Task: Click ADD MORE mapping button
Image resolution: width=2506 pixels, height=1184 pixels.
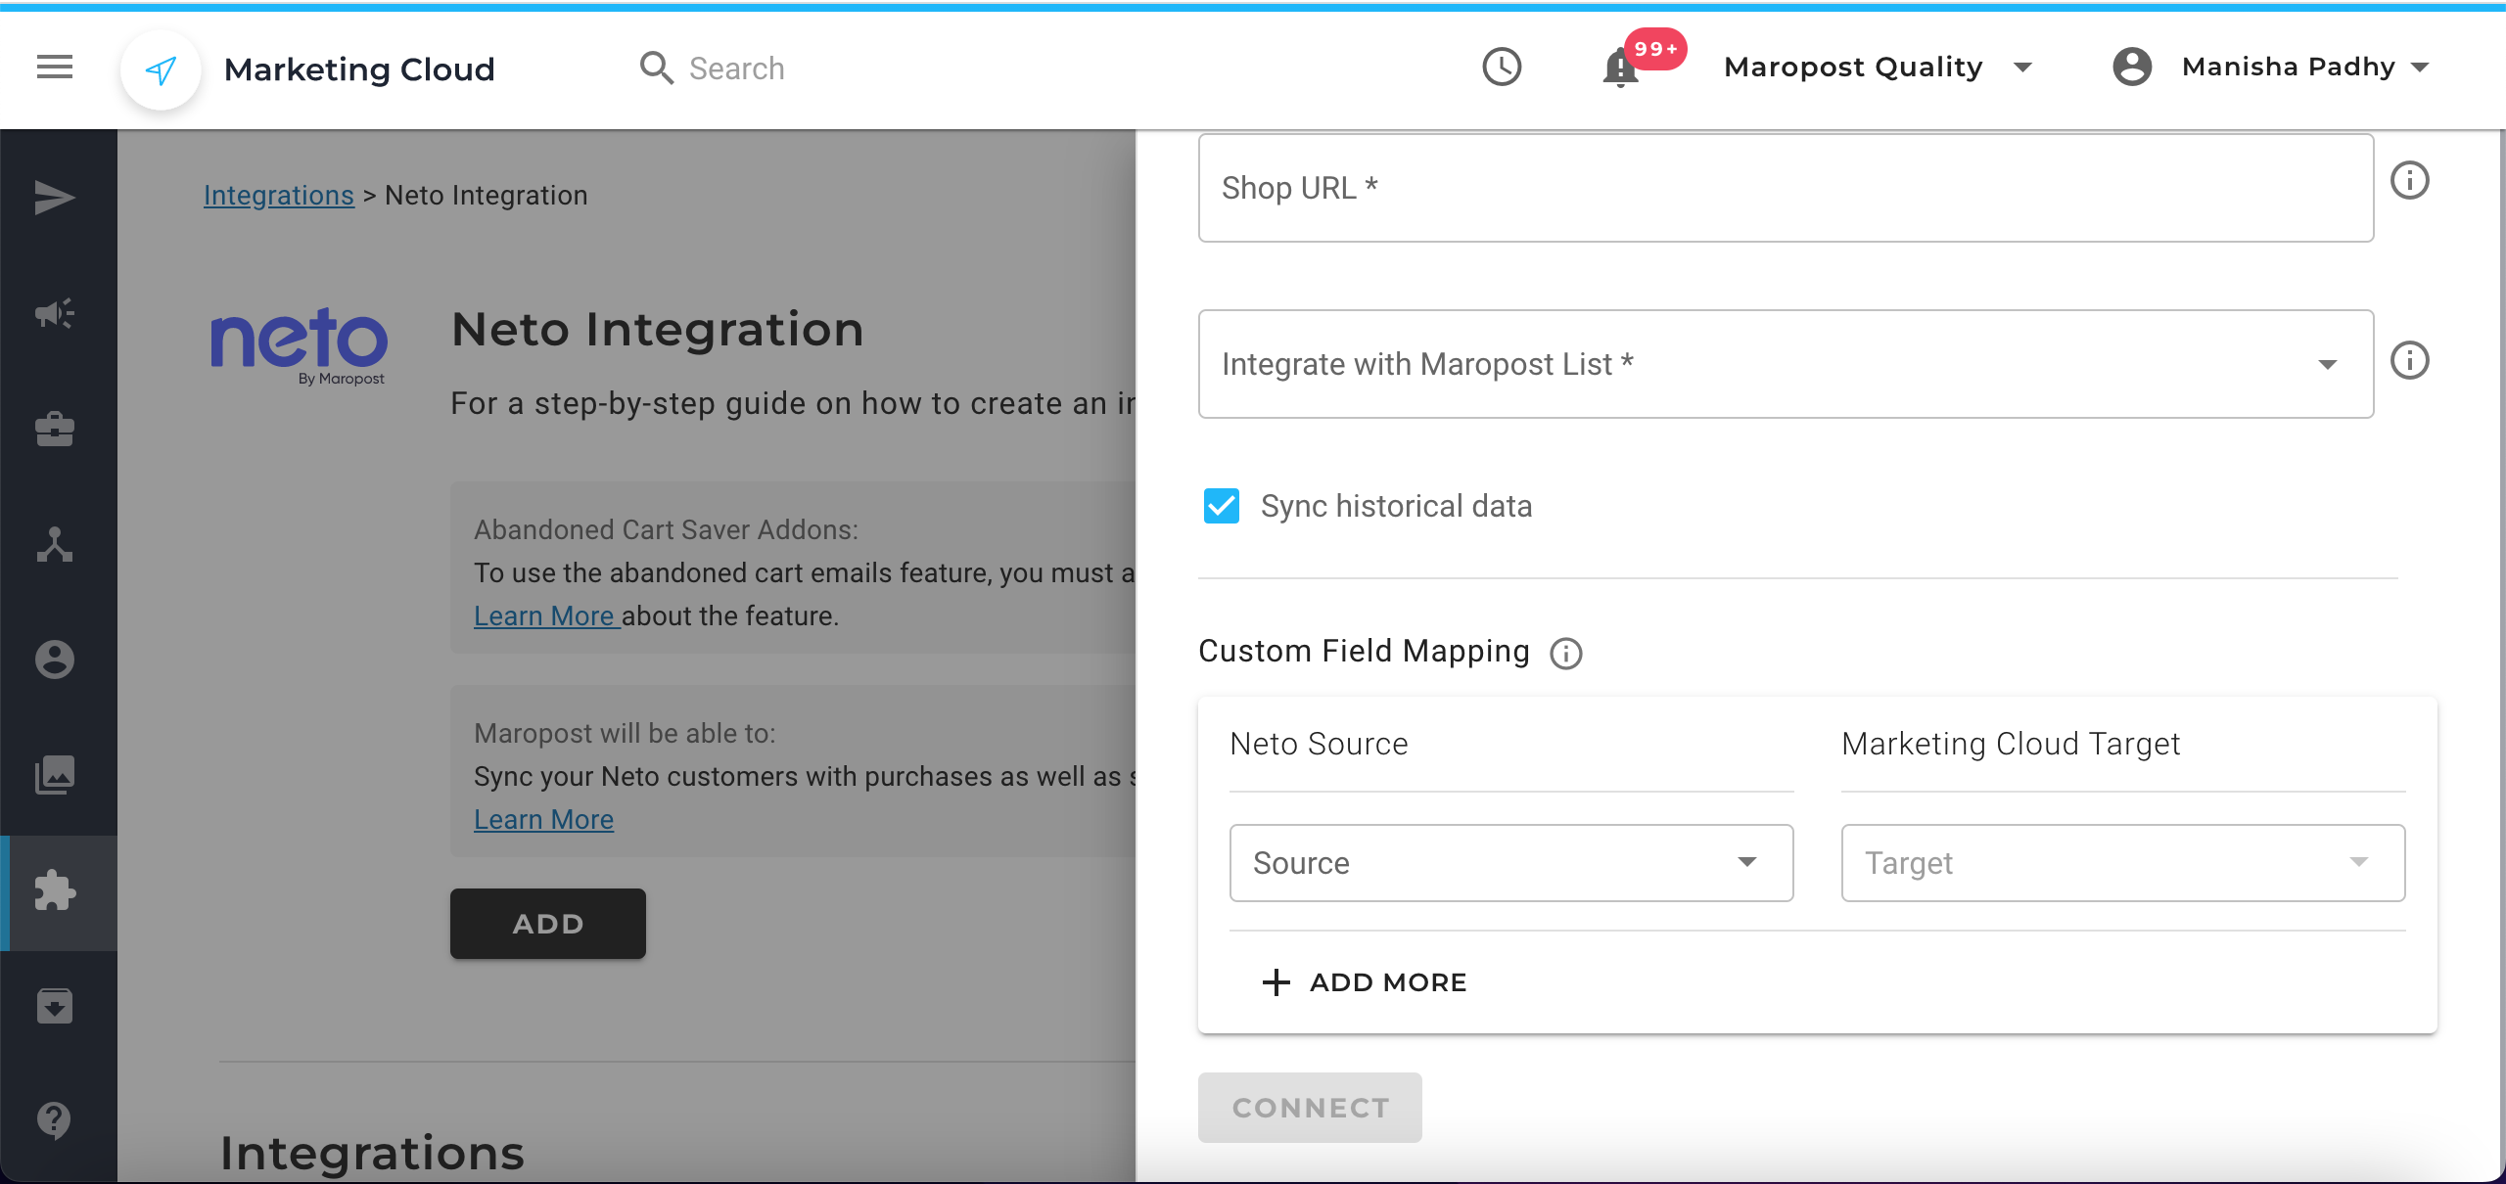Action: [x=1366, y=982]
